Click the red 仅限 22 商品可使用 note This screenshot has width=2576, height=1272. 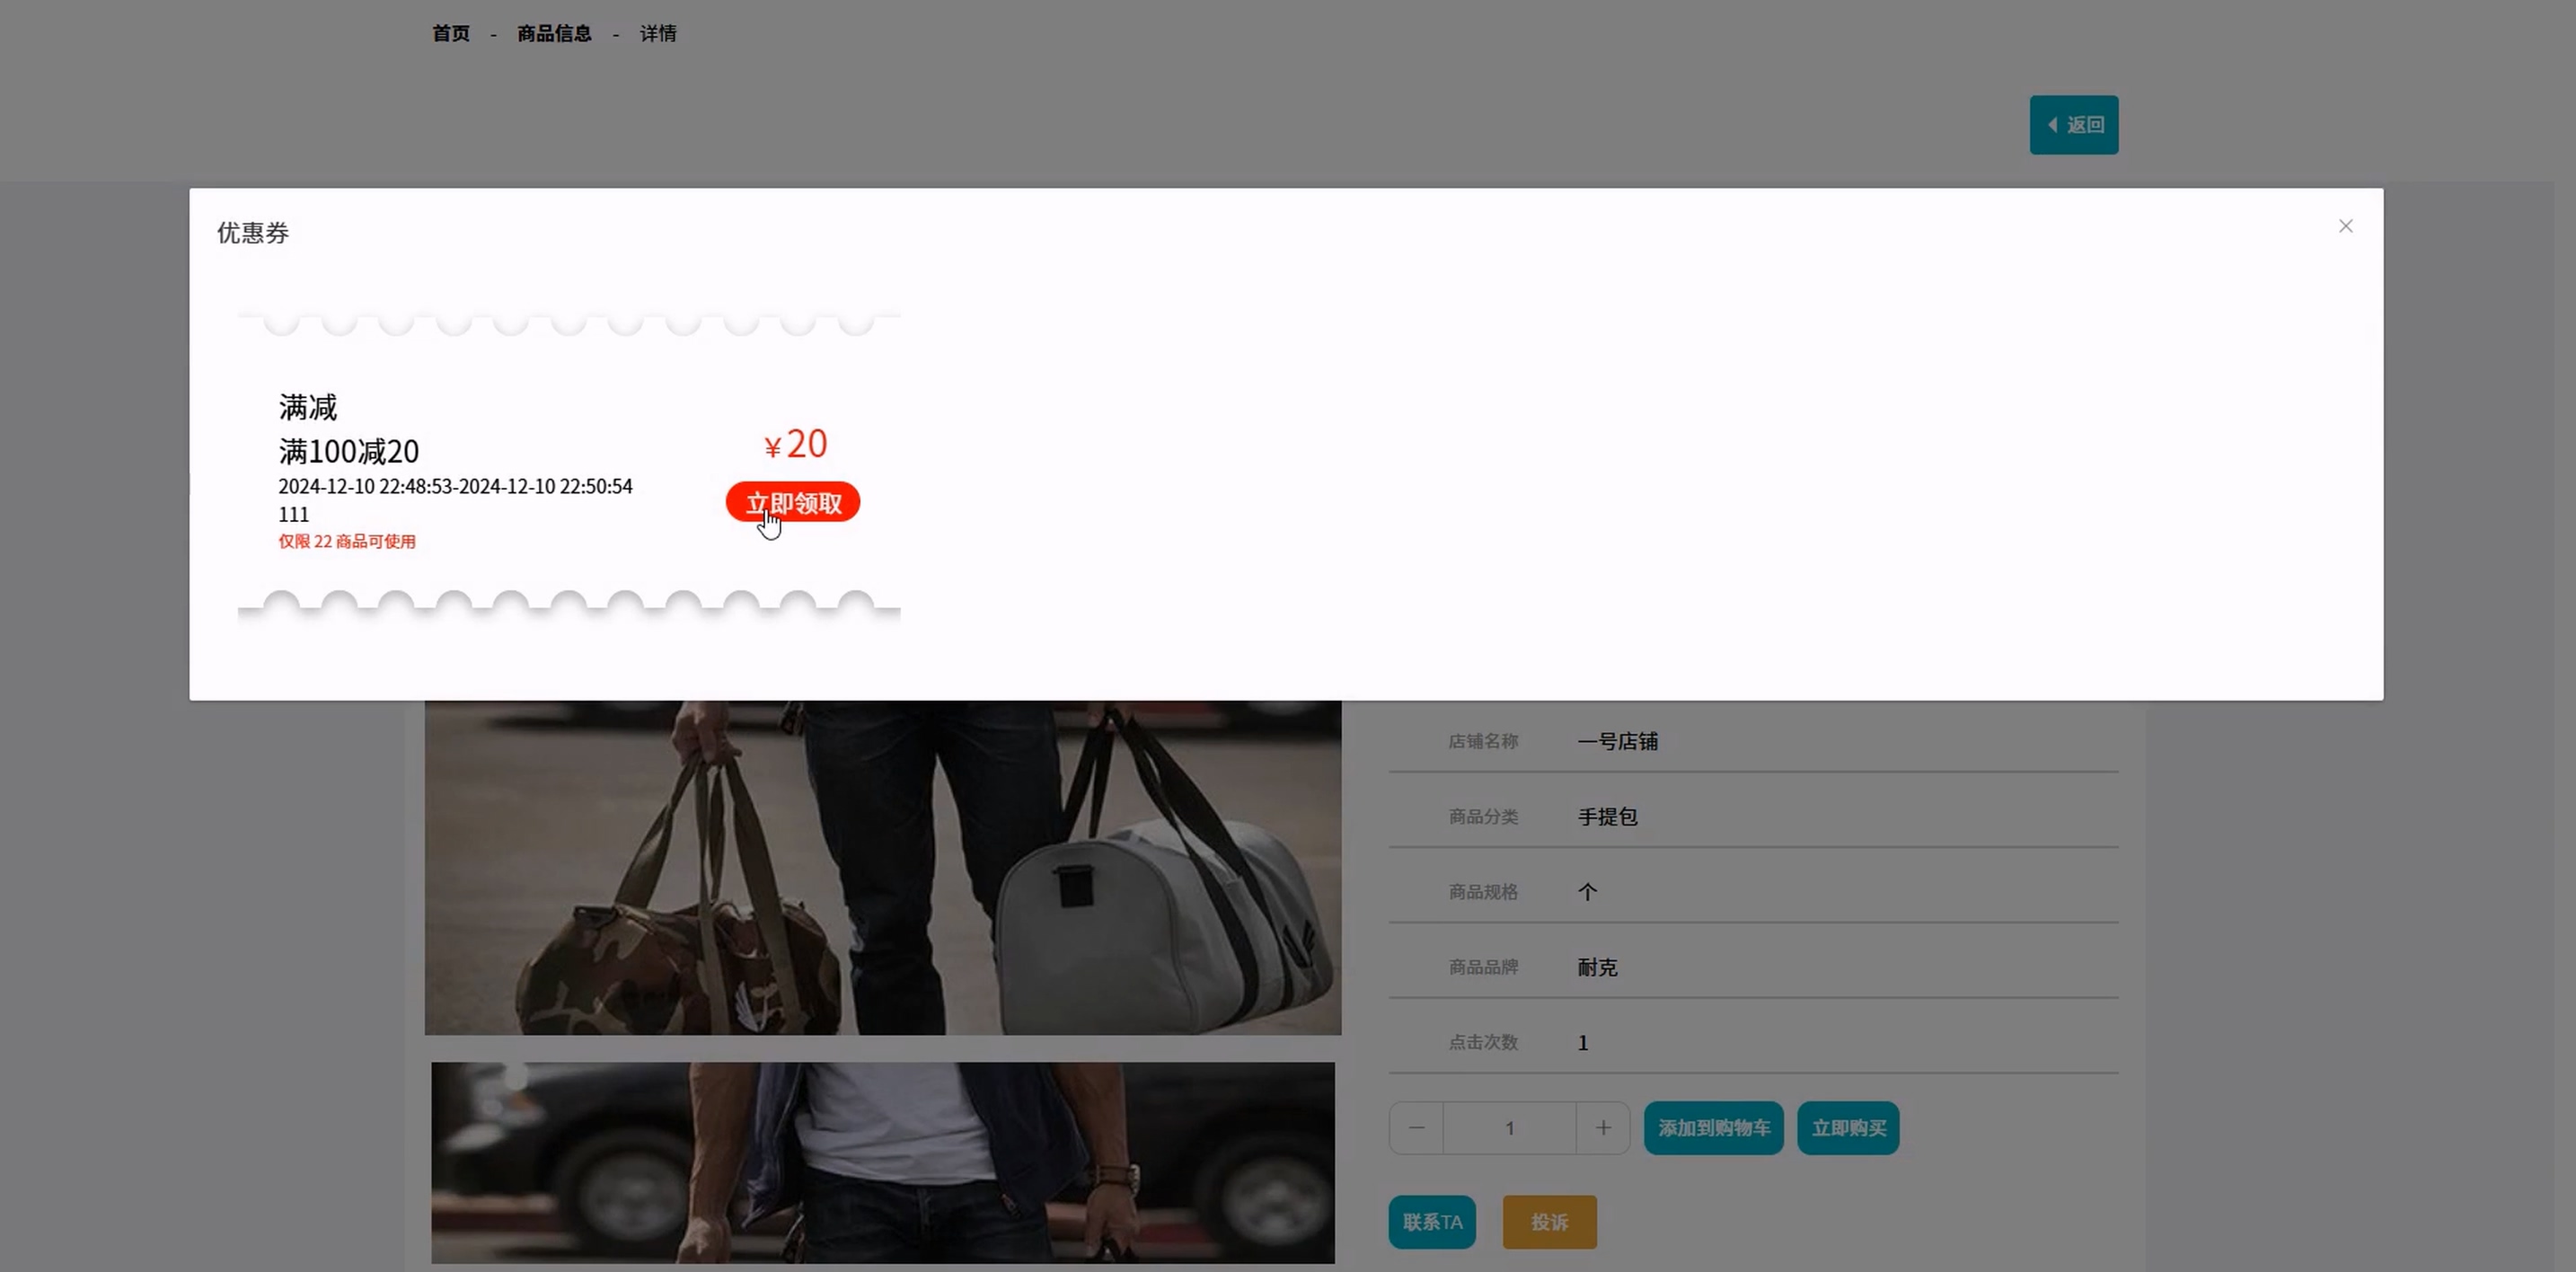[346, 542]
